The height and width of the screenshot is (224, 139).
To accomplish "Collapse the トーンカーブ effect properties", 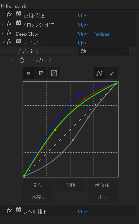I will [x=3, y=42].
